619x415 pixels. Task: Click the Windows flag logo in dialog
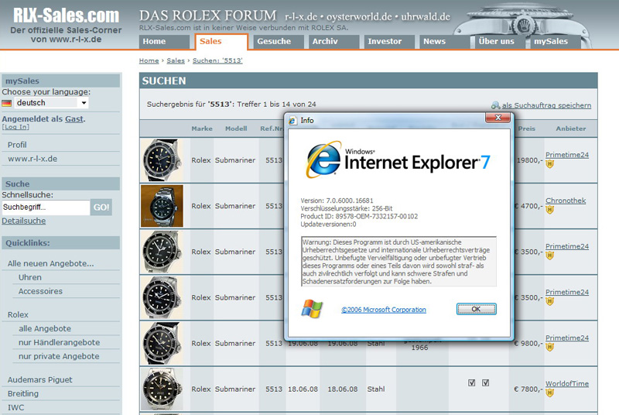click(x=312, y=309)
